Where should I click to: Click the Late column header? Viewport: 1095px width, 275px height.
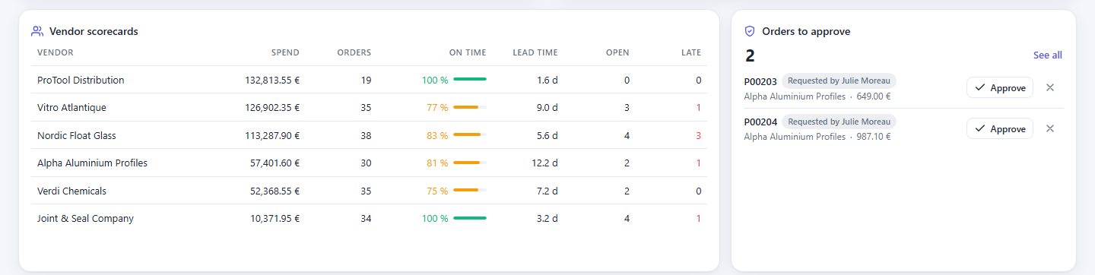tap(691, 52)
